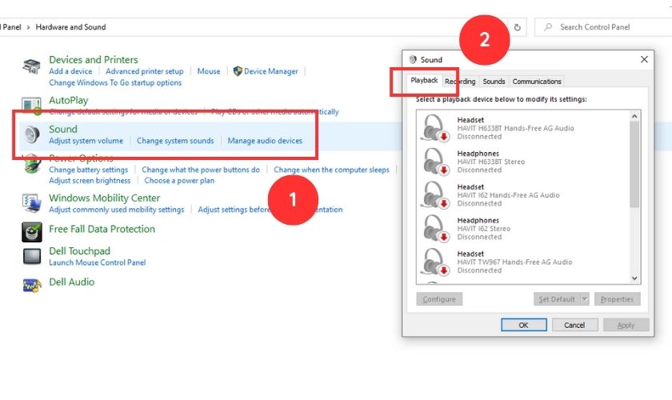This screenshot has height=400, width=672.
Task: Open Windows Mobility Center heading link
Action: [x=104, y=198]
